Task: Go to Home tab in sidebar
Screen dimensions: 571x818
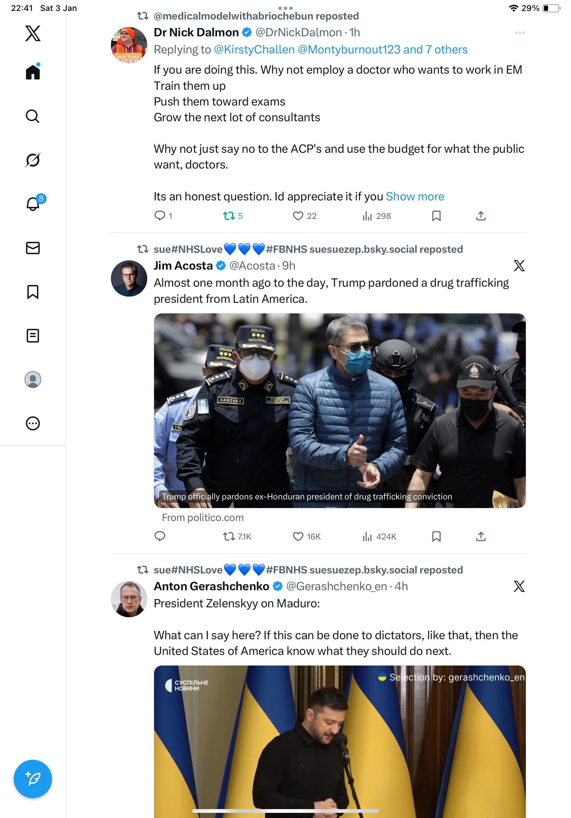Action: (33, 72)
